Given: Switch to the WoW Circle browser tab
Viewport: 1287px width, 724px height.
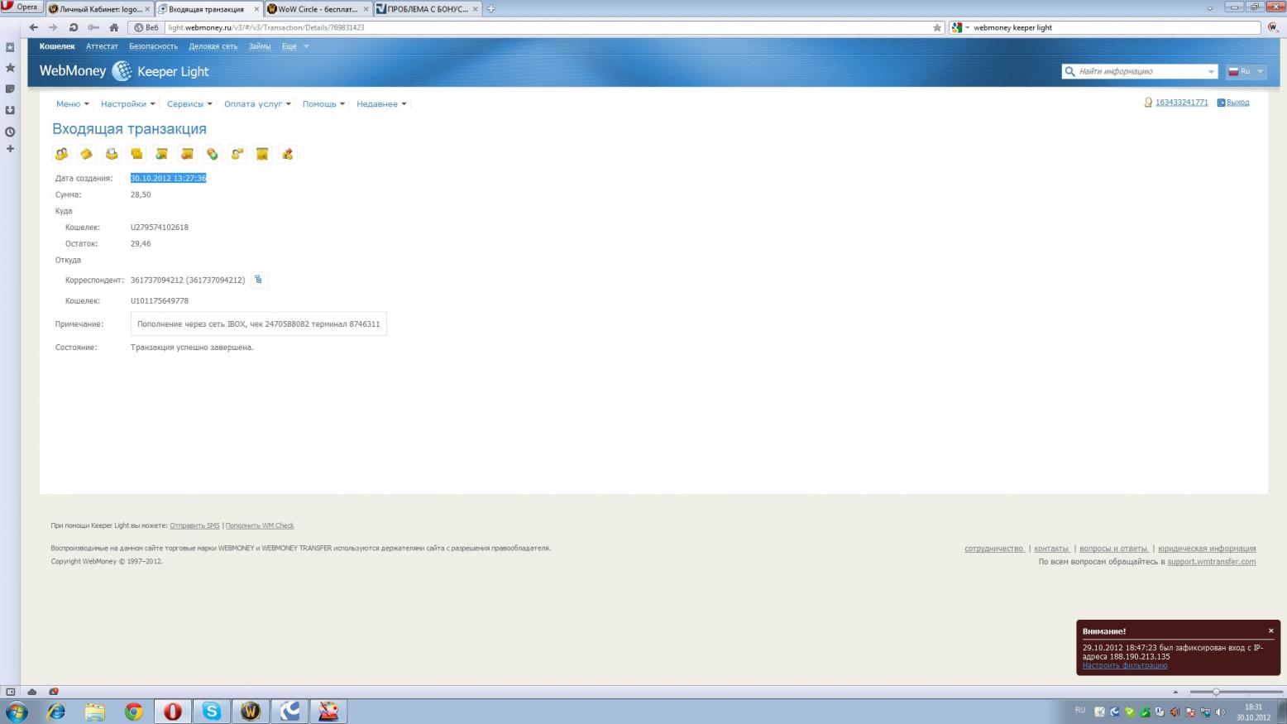Looking at the screenshot, I should [x=318, y=9].
